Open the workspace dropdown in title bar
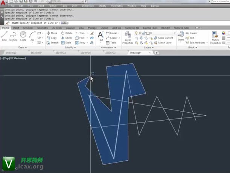Screen dimensions: 230x173 click(83, 1)
